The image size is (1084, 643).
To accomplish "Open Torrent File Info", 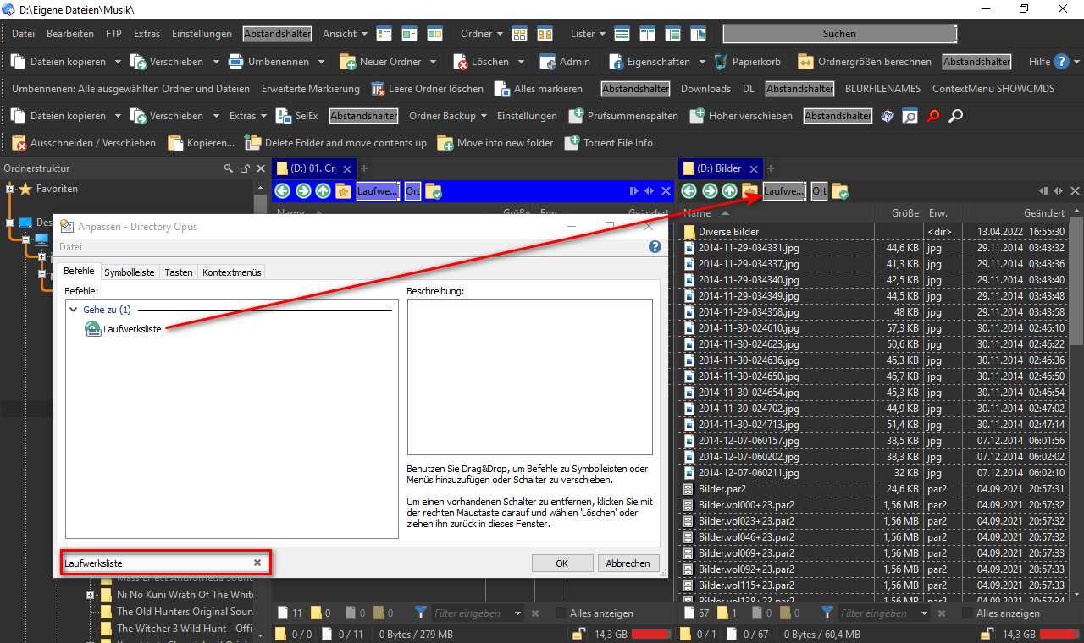I will 609,143.
